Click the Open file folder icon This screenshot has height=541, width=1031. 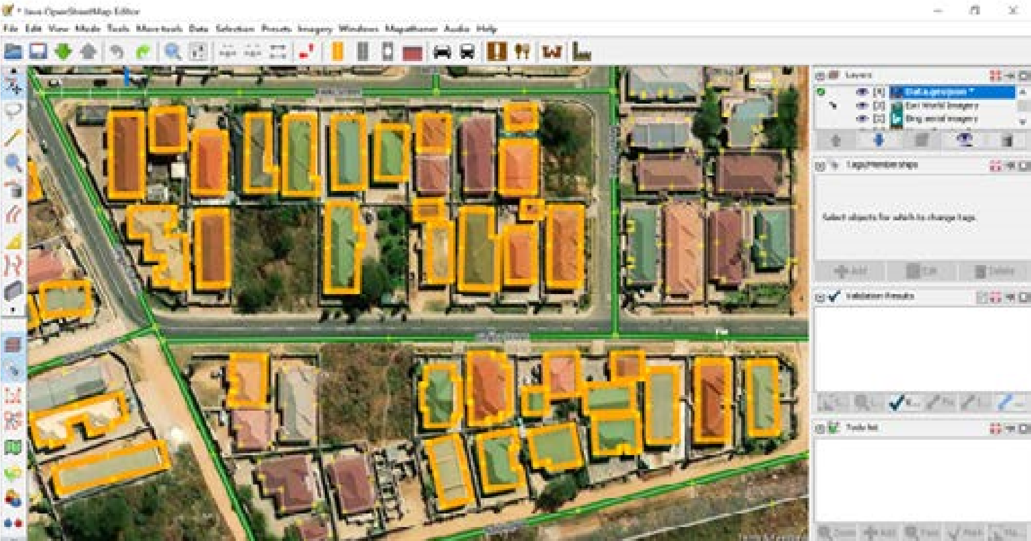pos(13,51)
